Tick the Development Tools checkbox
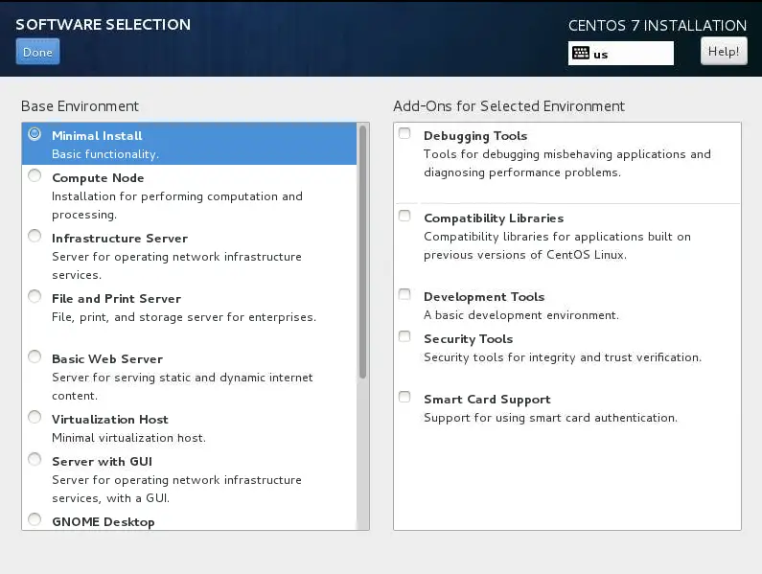Image resolution: width=762 pixels, height=574 pixels. 404,294
